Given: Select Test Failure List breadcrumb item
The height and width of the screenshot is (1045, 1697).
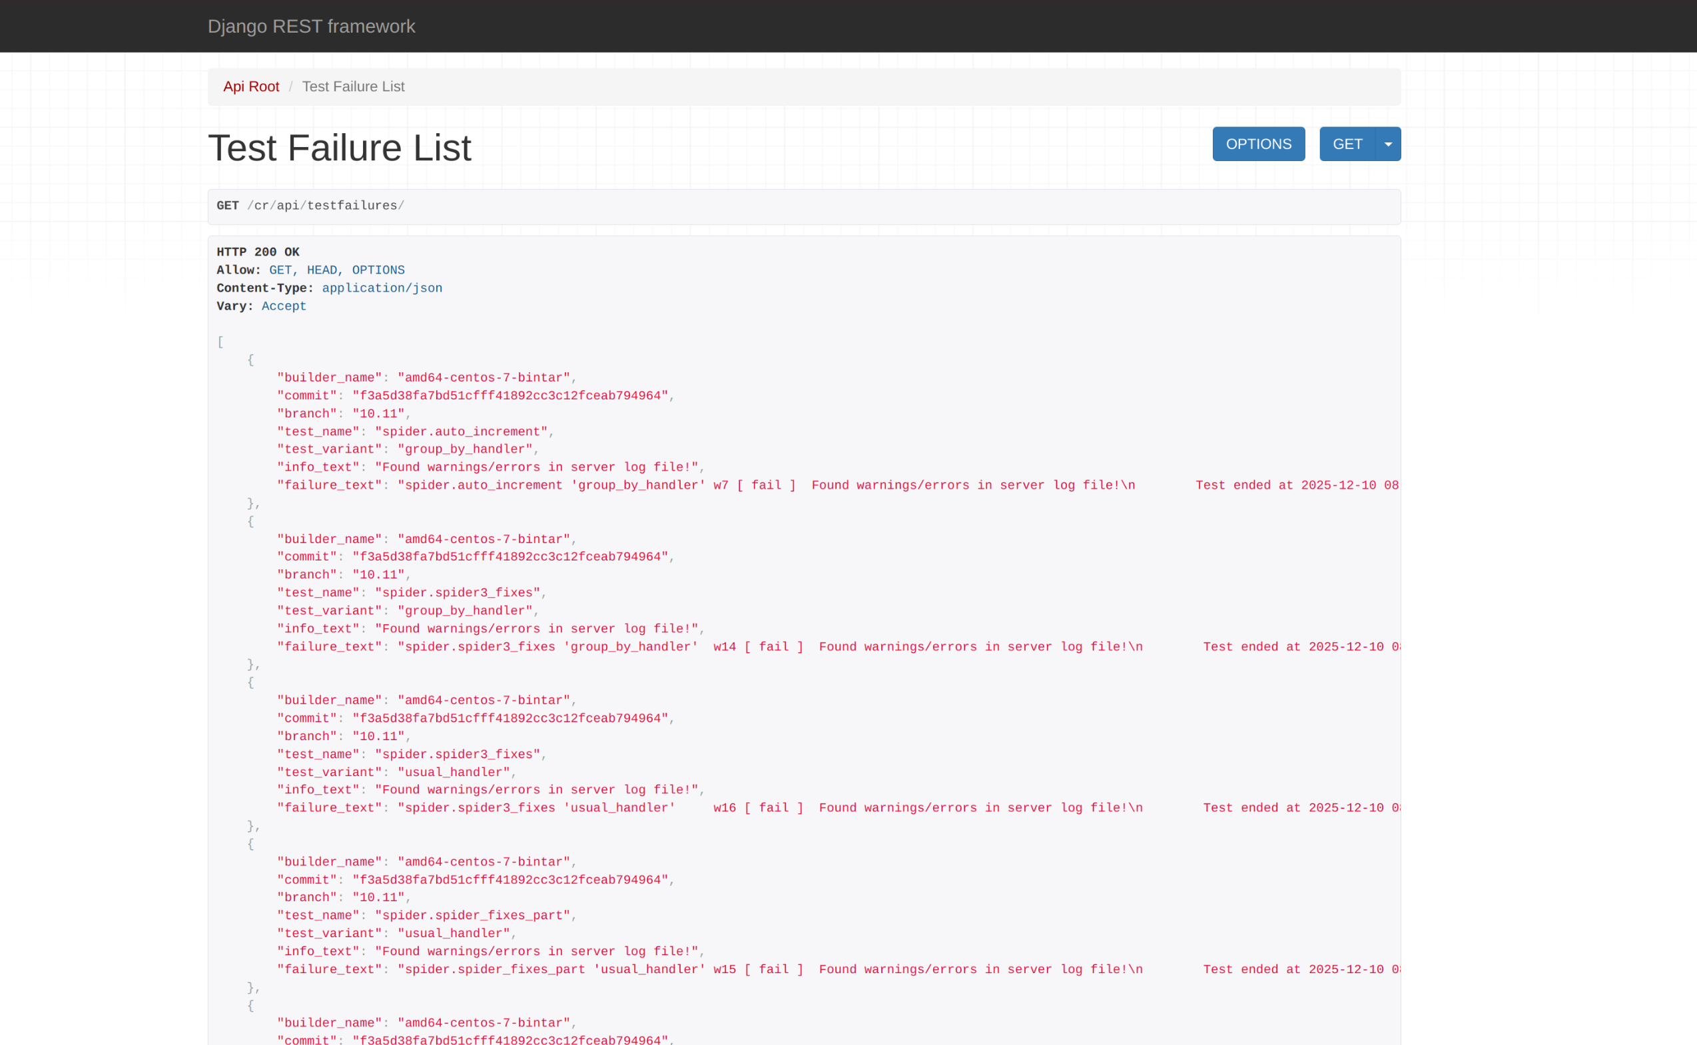Looking at the screenshot, I should pos(353,87).
